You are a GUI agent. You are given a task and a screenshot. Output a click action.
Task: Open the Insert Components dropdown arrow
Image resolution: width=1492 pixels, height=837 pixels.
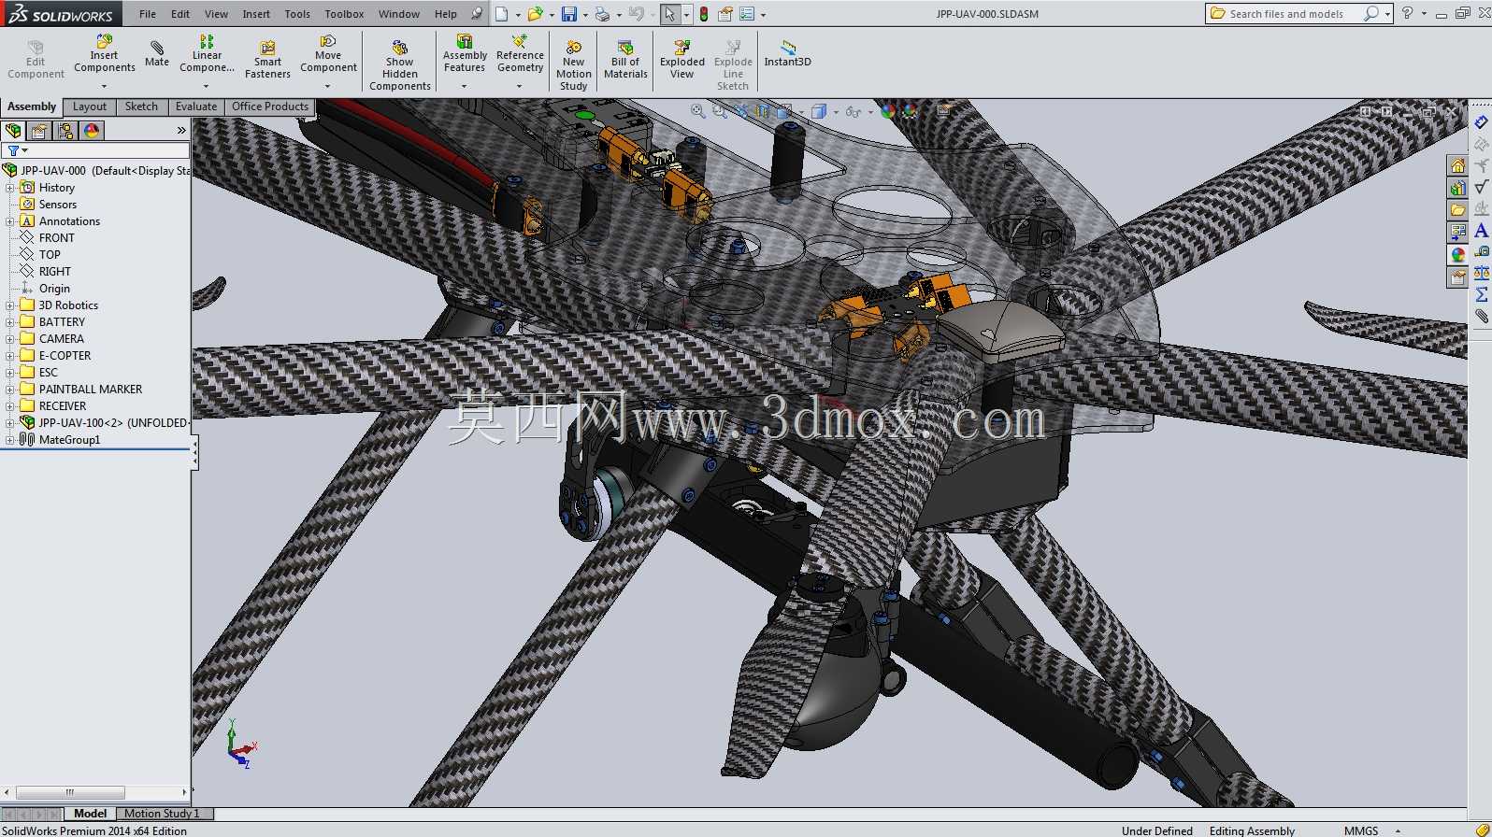tap(104, 86)
